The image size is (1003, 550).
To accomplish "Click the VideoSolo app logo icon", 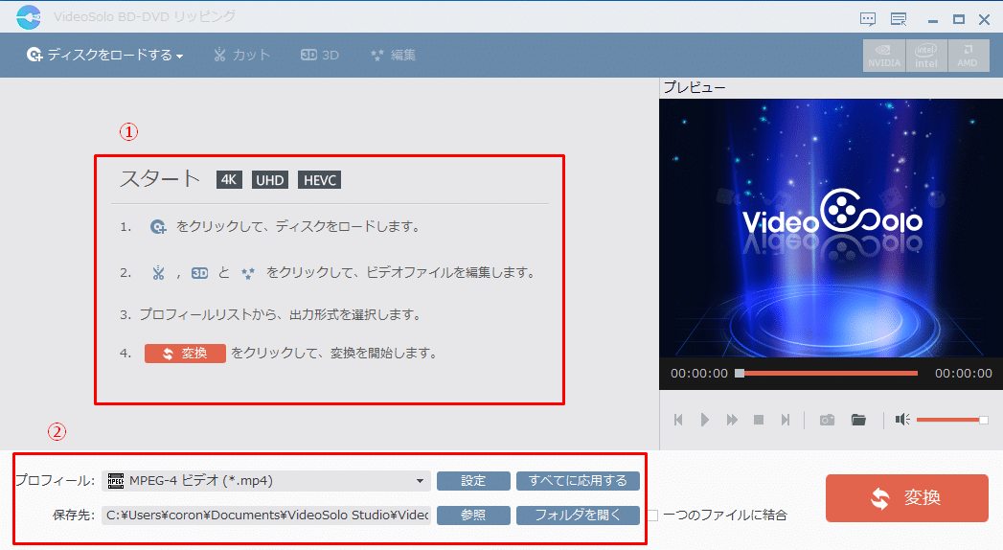I will [x=29, y=17].
